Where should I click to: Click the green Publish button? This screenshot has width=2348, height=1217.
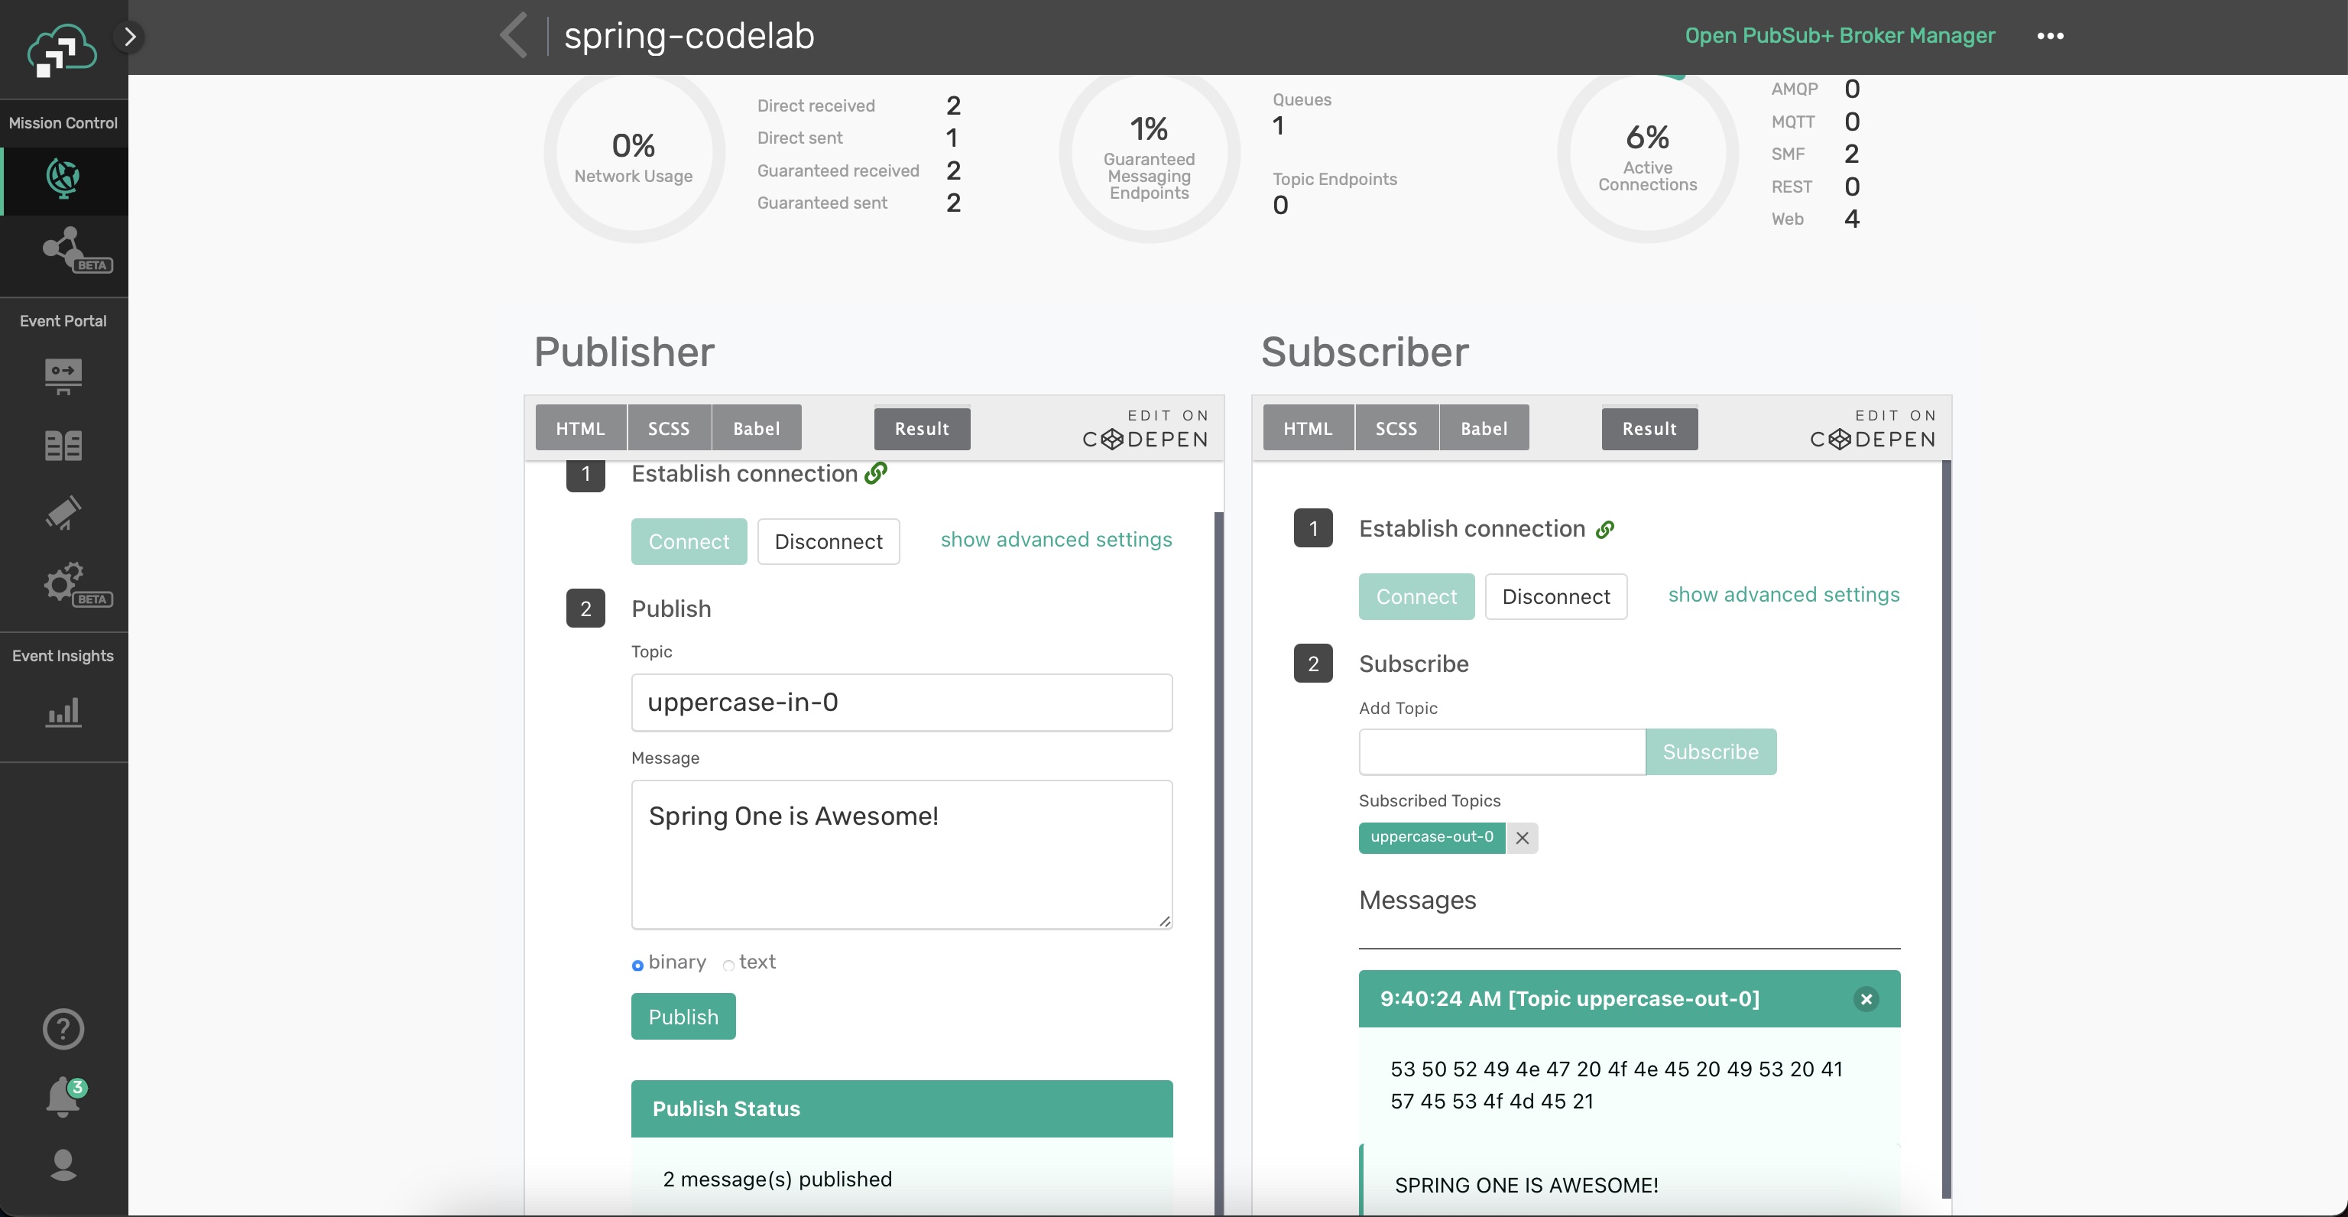point(683,1017)
